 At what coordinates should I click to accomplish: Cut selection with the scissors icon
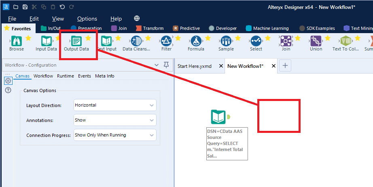click(34, 7)
